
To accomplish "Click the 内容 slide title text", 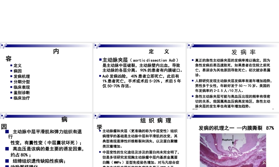I will click(56, 51).
